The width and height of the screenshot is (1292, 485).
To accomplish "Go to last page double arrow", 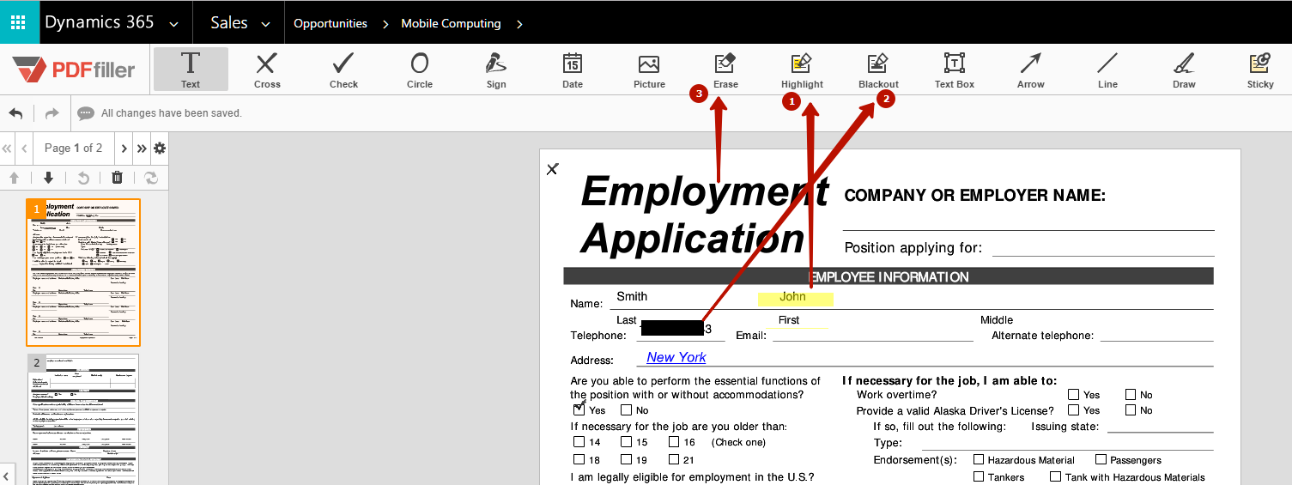I will point(142,149).
